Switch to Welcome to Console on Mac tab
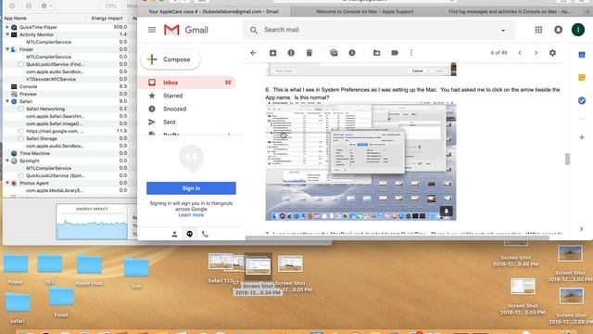 coord(364,12)
